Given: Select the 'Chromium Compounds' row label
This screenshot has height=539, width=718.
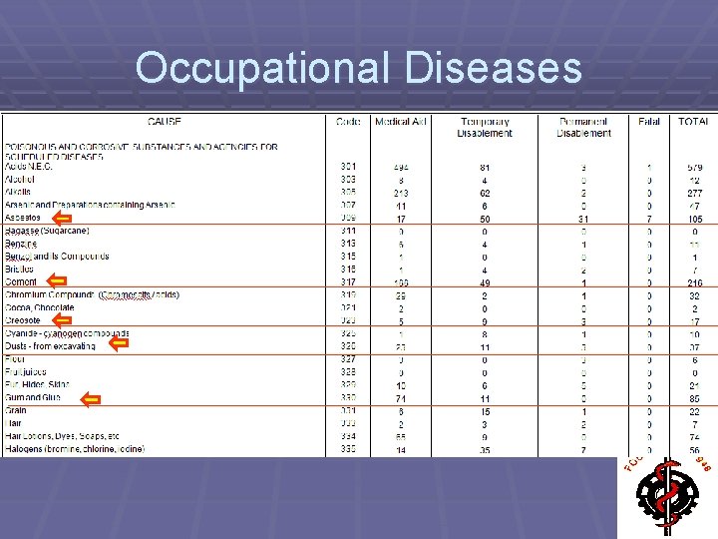Looking at the screenshot, I should (x=92, y=294).
